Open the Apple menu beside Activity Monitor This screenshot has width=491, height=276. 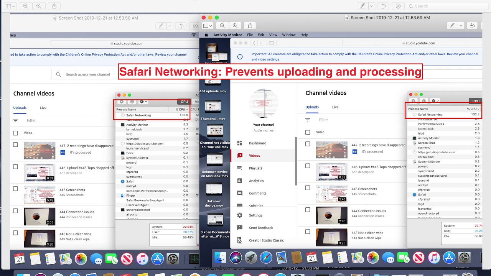pos(206,35)
